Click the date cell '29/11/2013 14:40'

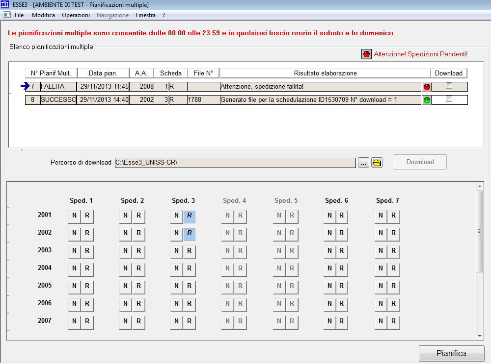coord(103,99)
